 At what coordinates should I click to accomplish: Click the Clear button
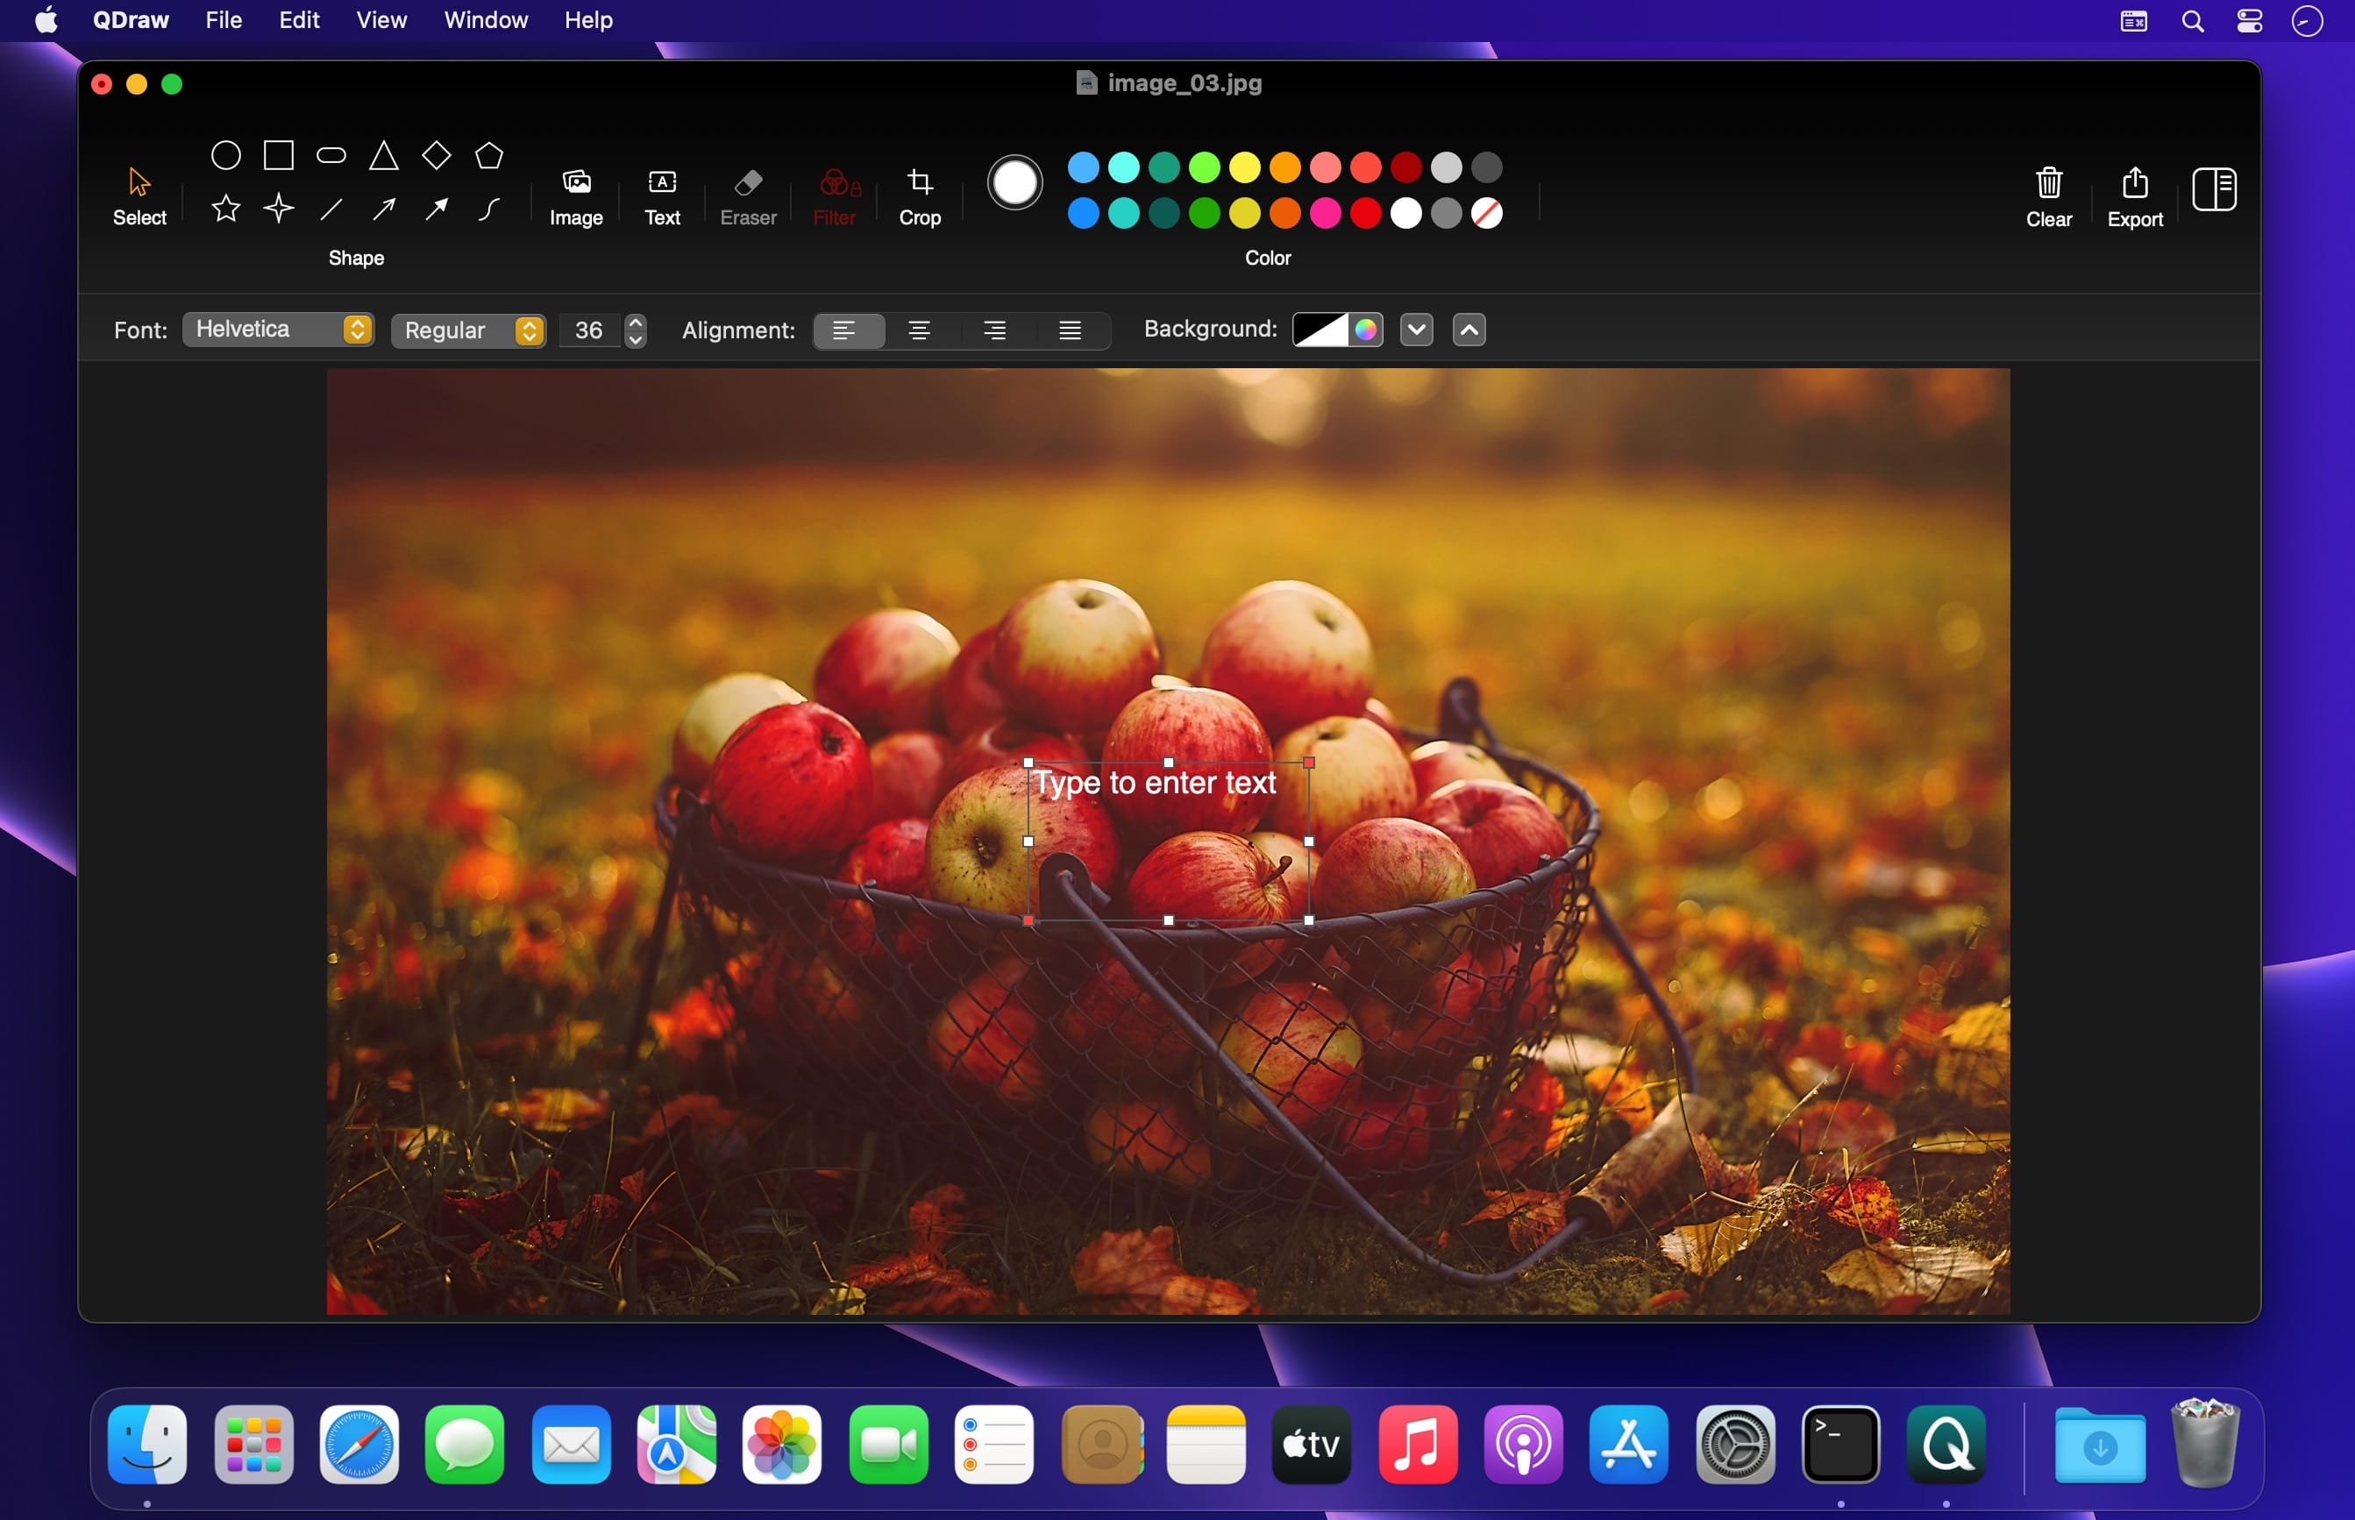coord(2048,196)
